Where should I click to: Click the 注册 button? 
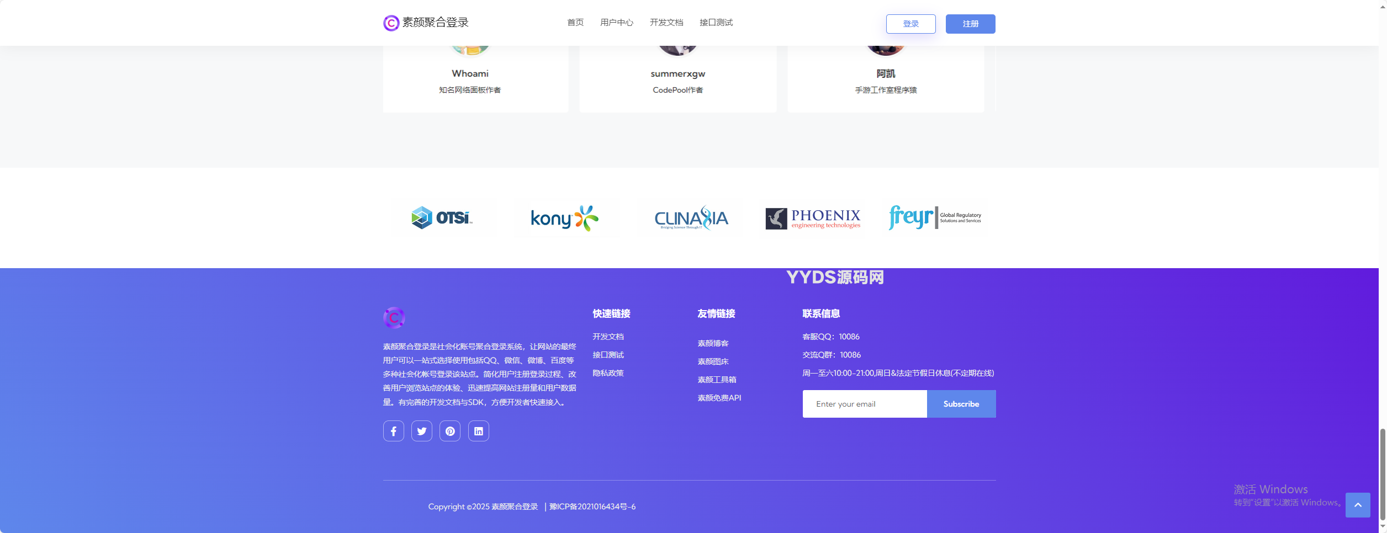pos(970,24)
